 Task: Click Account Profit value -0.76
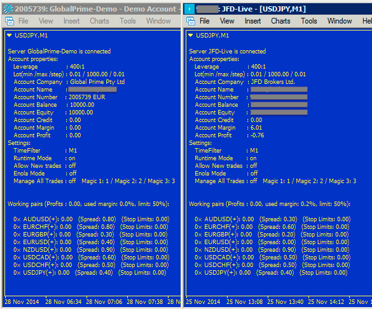(257, 135)
